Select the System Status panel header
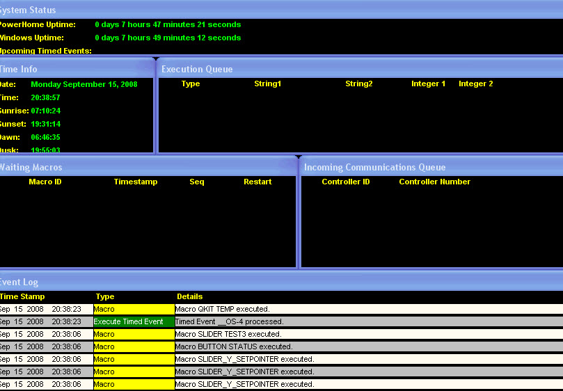This screenshot has height=391, width=563. (x=28, y=10)
